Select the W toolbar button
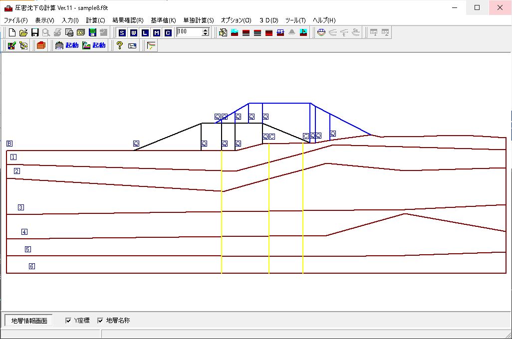Image resolution: width=512 pixels, height=339 pixels. [134, 32]
